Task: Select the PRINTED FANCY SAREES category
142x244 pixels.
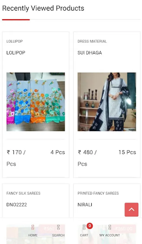Action: point(98,193)
